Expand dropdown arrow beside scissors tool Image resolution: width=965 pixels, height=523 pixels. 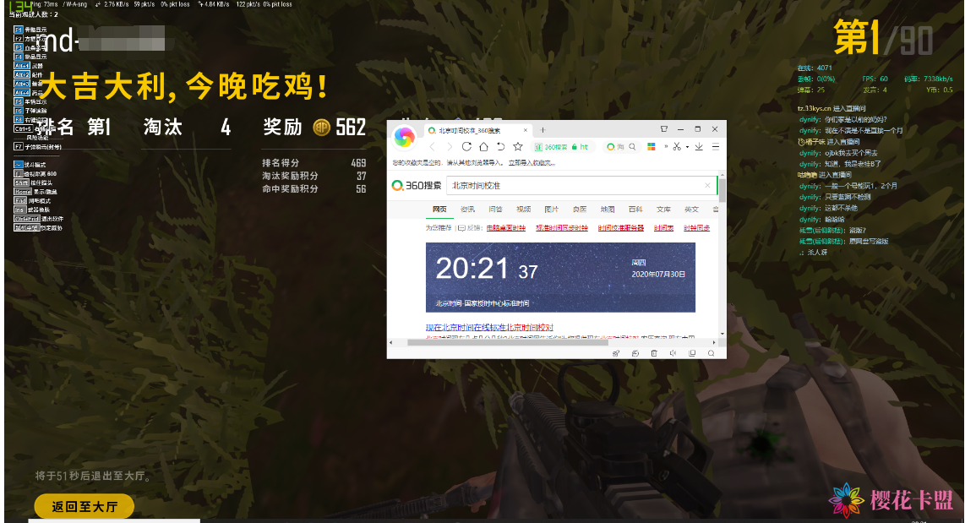click(687, 146)
